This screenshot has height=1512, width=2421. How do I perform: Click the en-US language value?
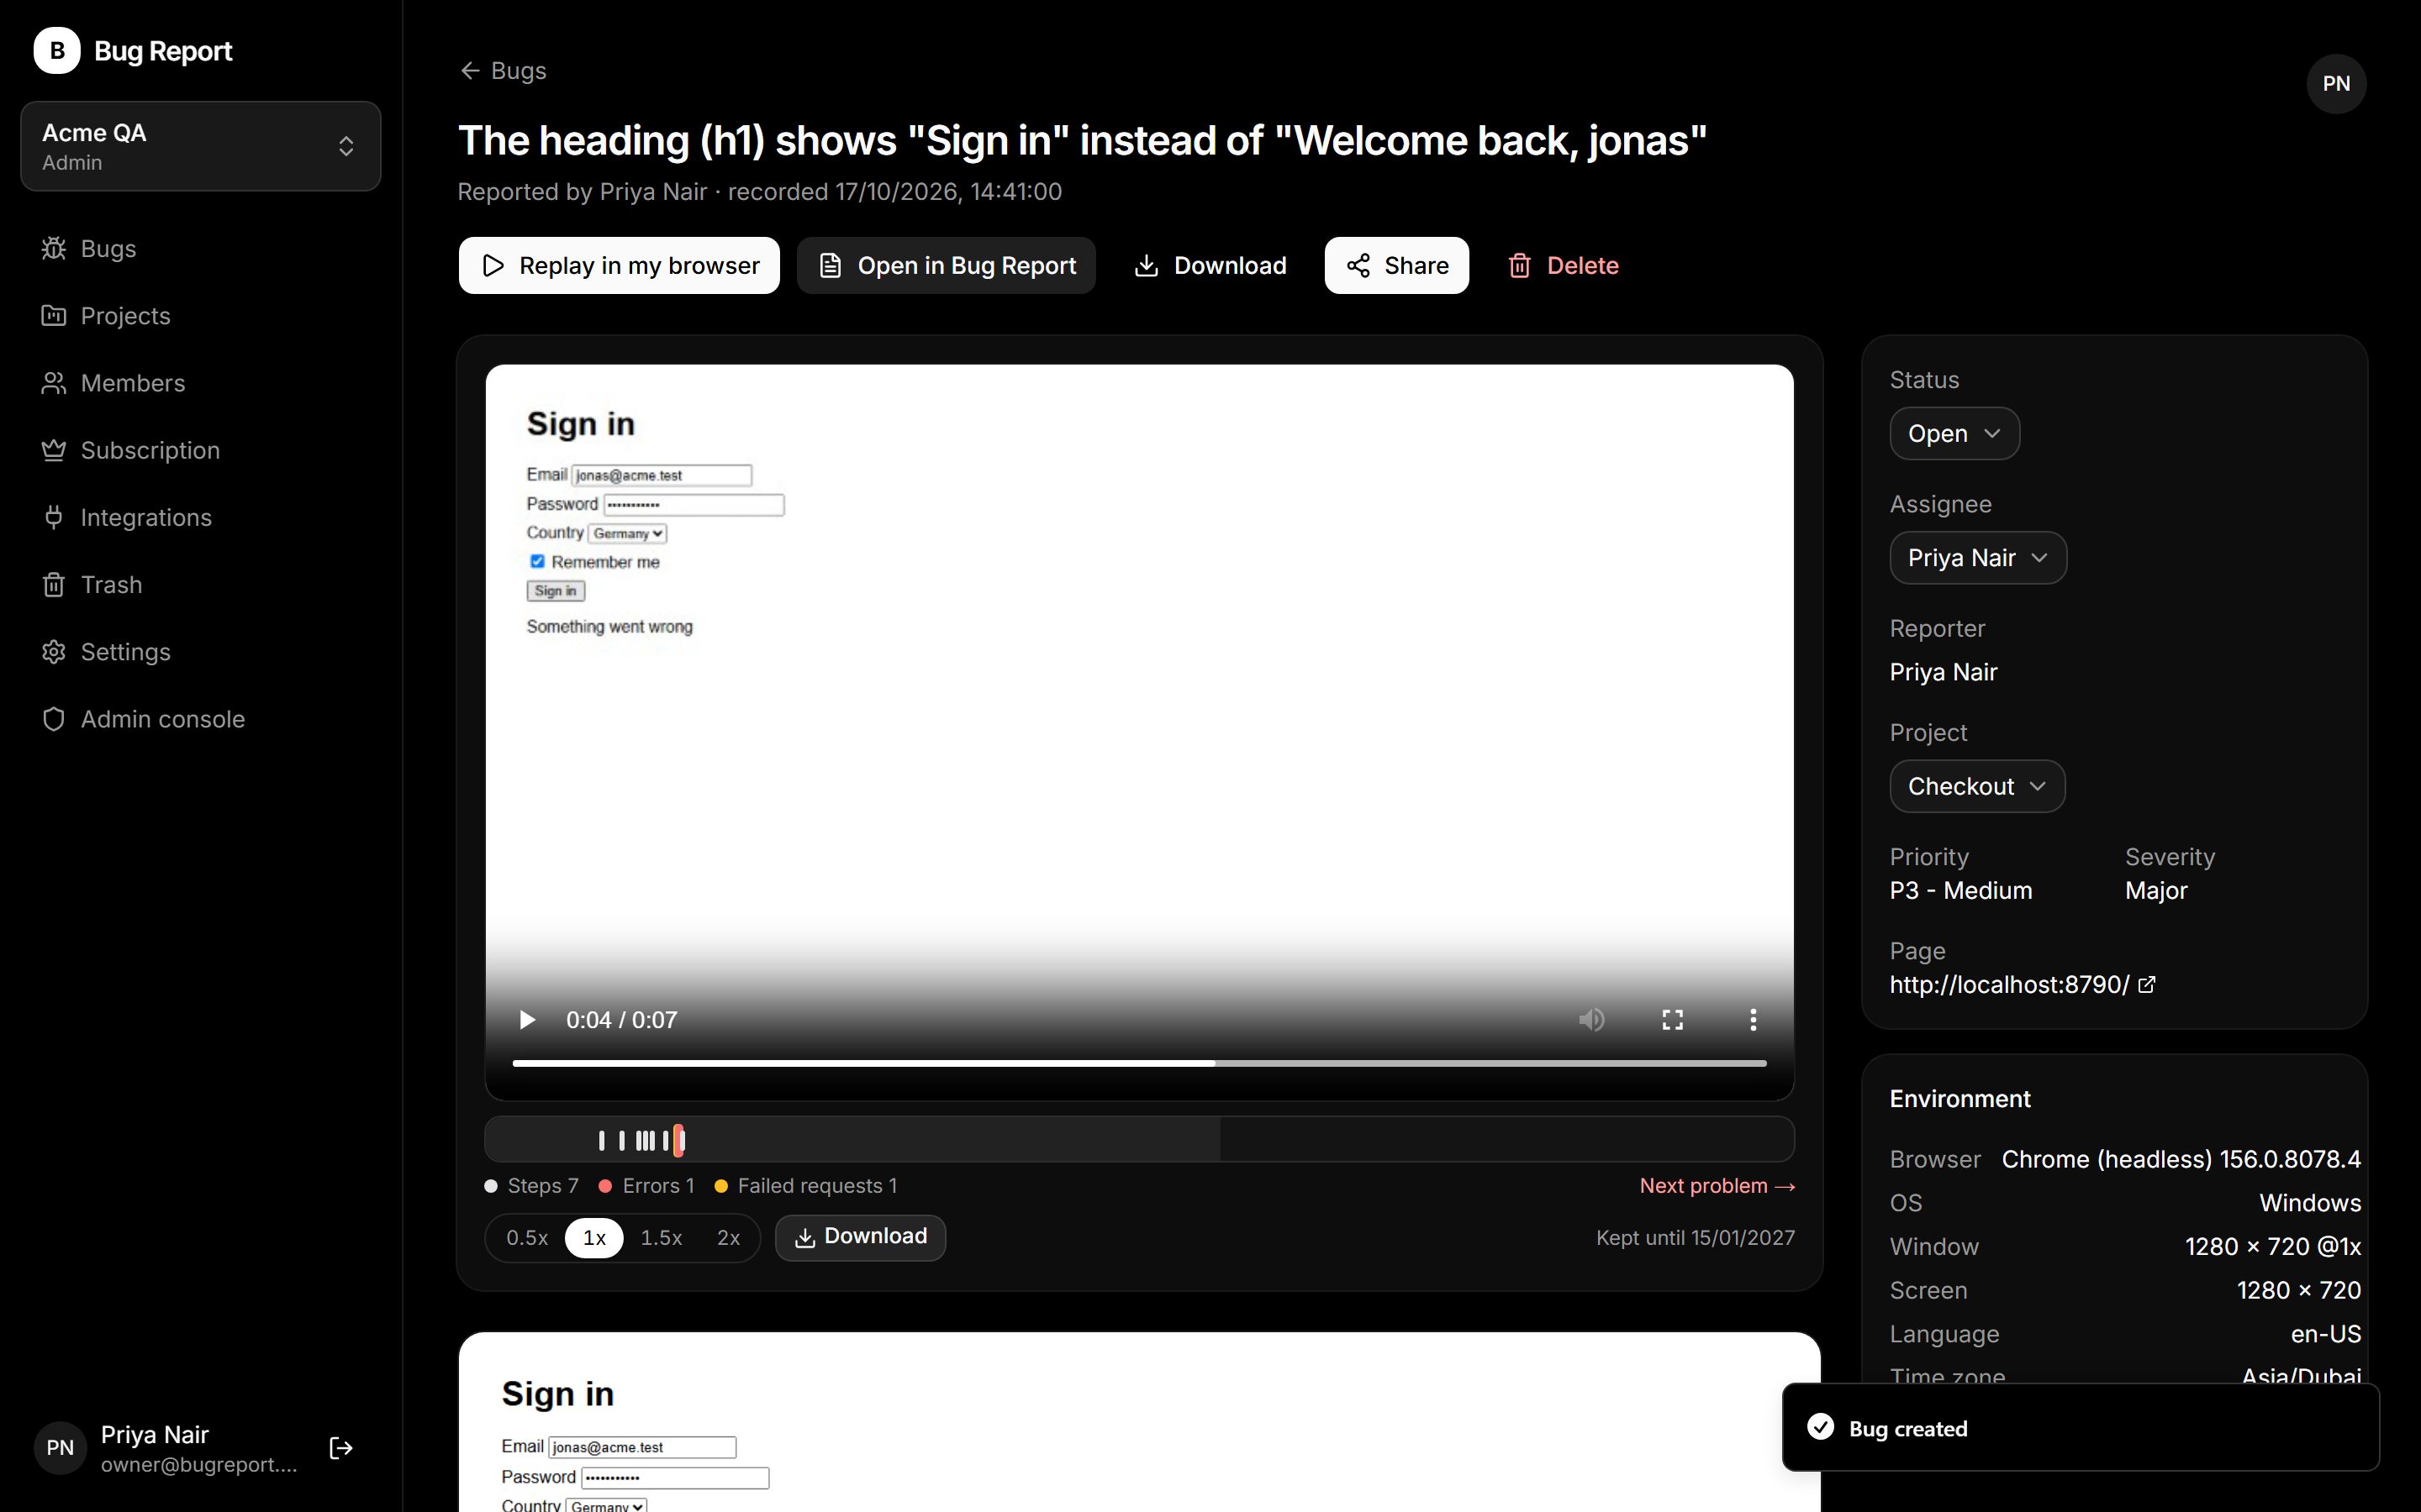coord(2326,1334)
